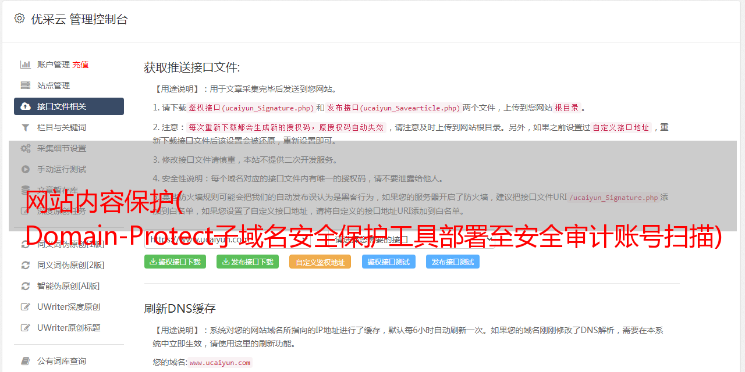Click the gear icon beside 优采云 管理控制台
The width and height of the screenshot is (745, 372).
pos(19,19)
